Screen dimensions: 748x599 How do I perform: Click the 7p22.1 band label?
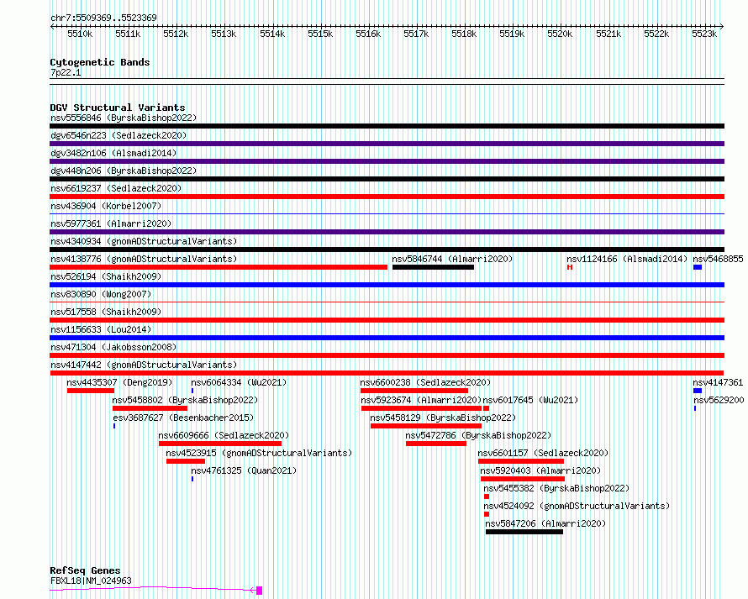[66, 72]
